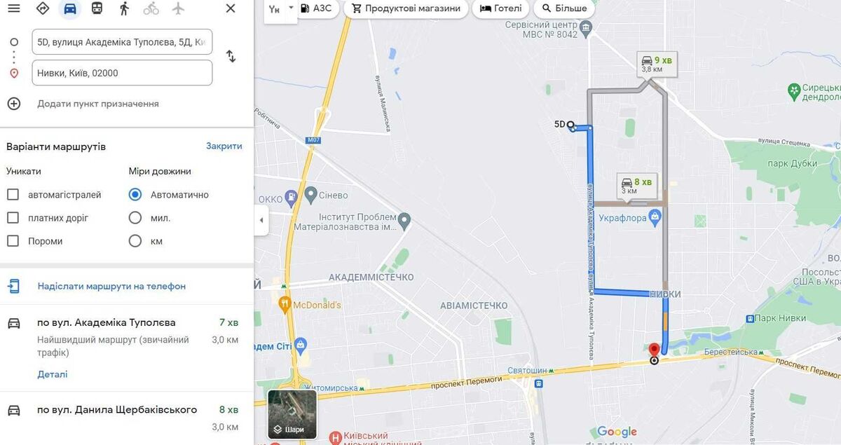Screen dimensions: 841x445
Task: Choose walking travel mode icon
Action: coord(124,8)
